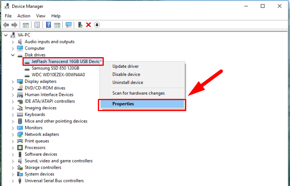Open the Help menu
The width and height of the screenshot is (290, 186).
pos(56,16)
